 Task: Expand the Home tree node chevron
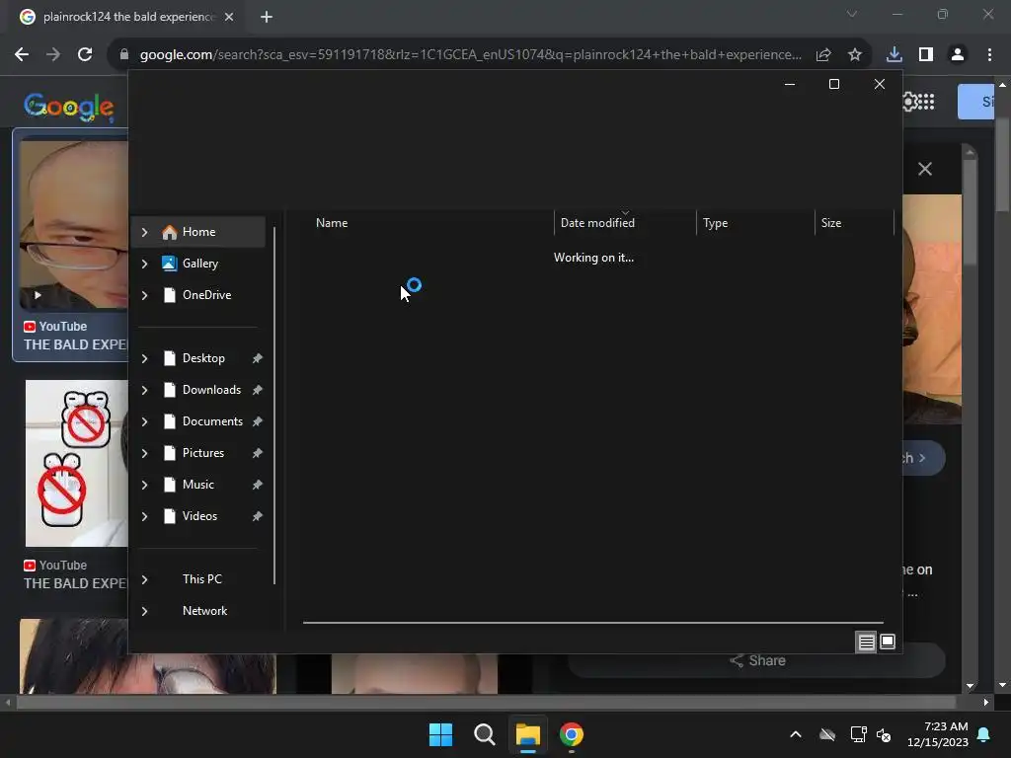(145, 232)
